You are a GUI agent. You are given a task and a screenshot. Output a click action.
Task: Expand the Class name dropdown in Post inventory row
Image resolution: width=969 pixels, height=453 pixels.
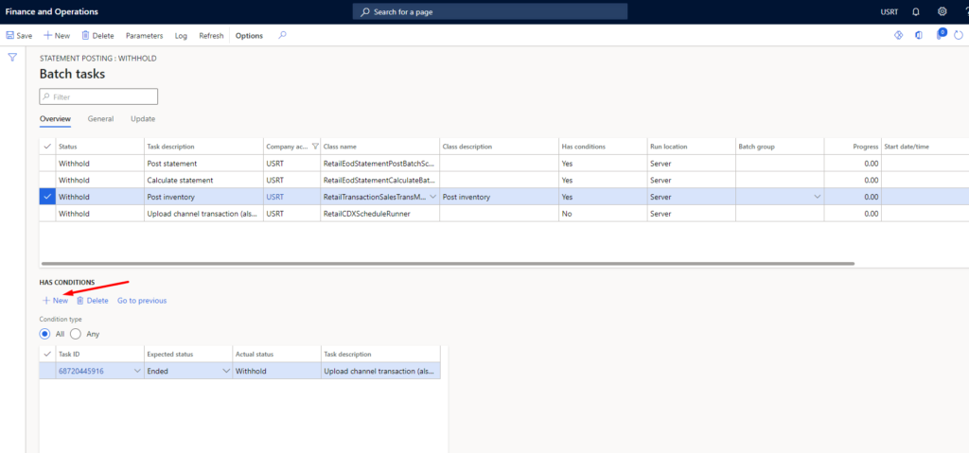point(432,197)
